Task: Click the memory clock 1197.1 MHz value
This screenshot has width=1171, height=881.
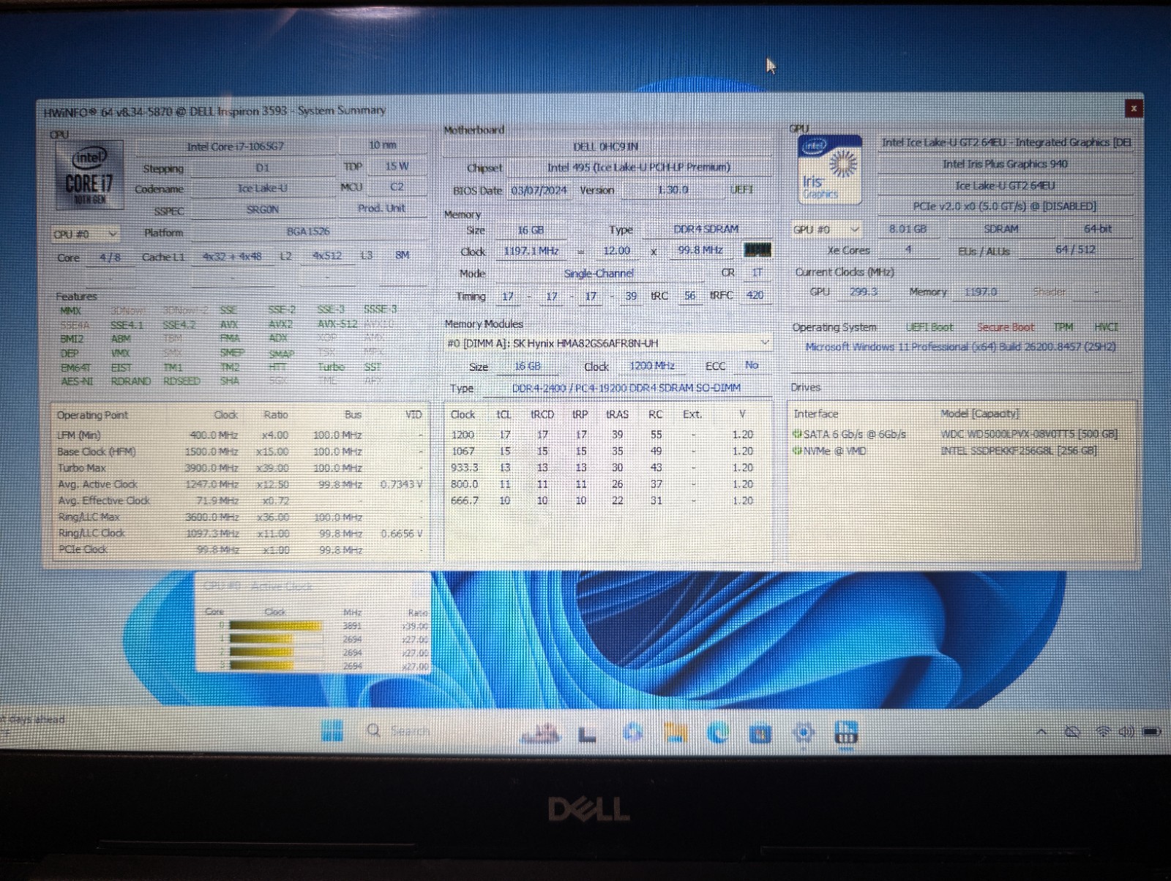Action: (531, 251)
